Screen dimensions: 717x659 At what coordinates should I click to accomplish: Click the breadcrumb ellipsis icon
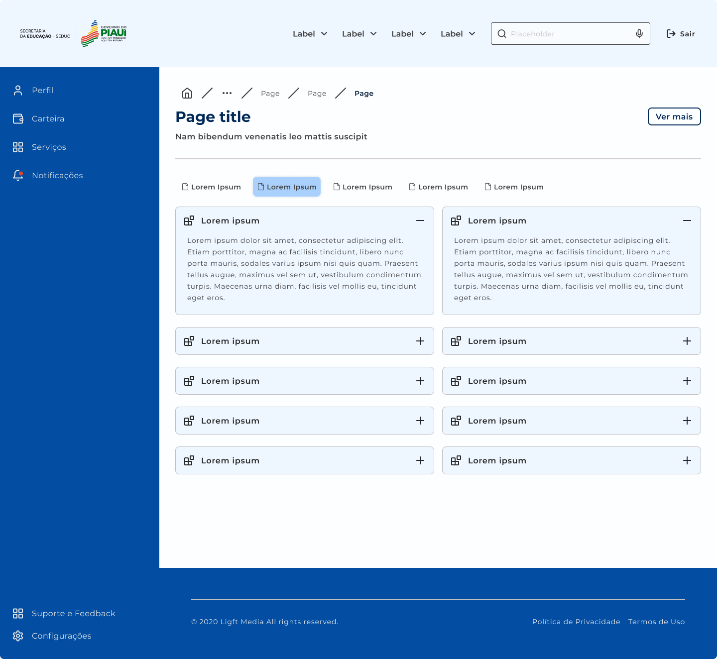[x=227, y=93]
